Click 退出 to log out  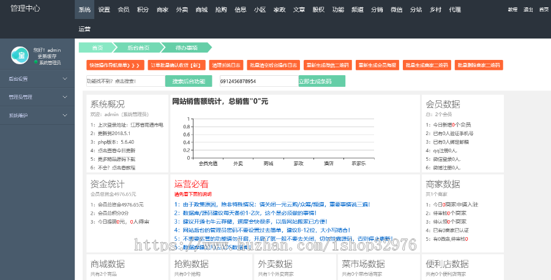click(528, 9)
